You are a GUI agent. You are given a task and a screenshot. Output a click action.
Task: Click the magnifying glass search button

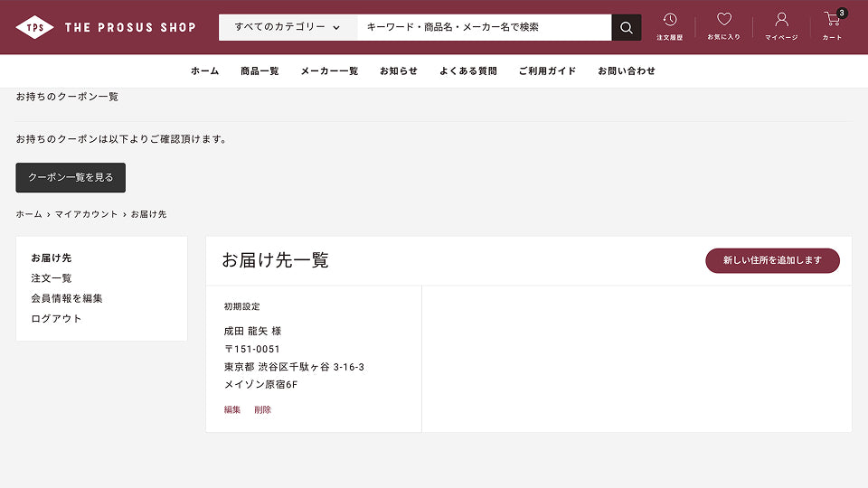pos(627,27)
